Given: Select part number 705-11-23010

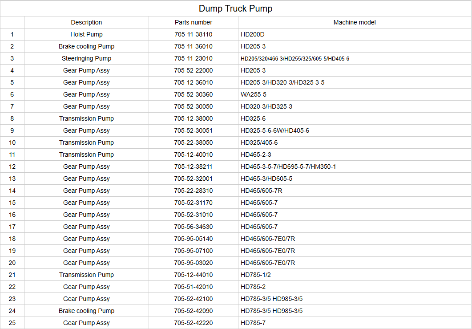Looking at the screenshot, I should click(x=193, y=58).
